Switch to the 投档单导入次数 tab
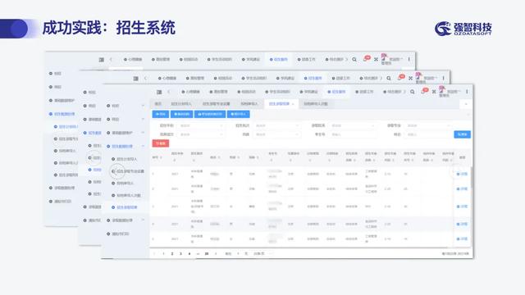525x295 pixels. [316, 104]
